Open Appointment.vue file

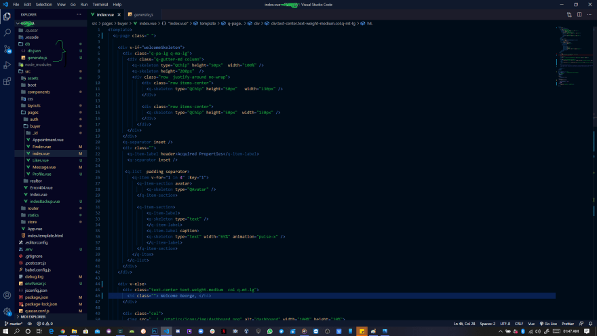[x=51, y=140]
